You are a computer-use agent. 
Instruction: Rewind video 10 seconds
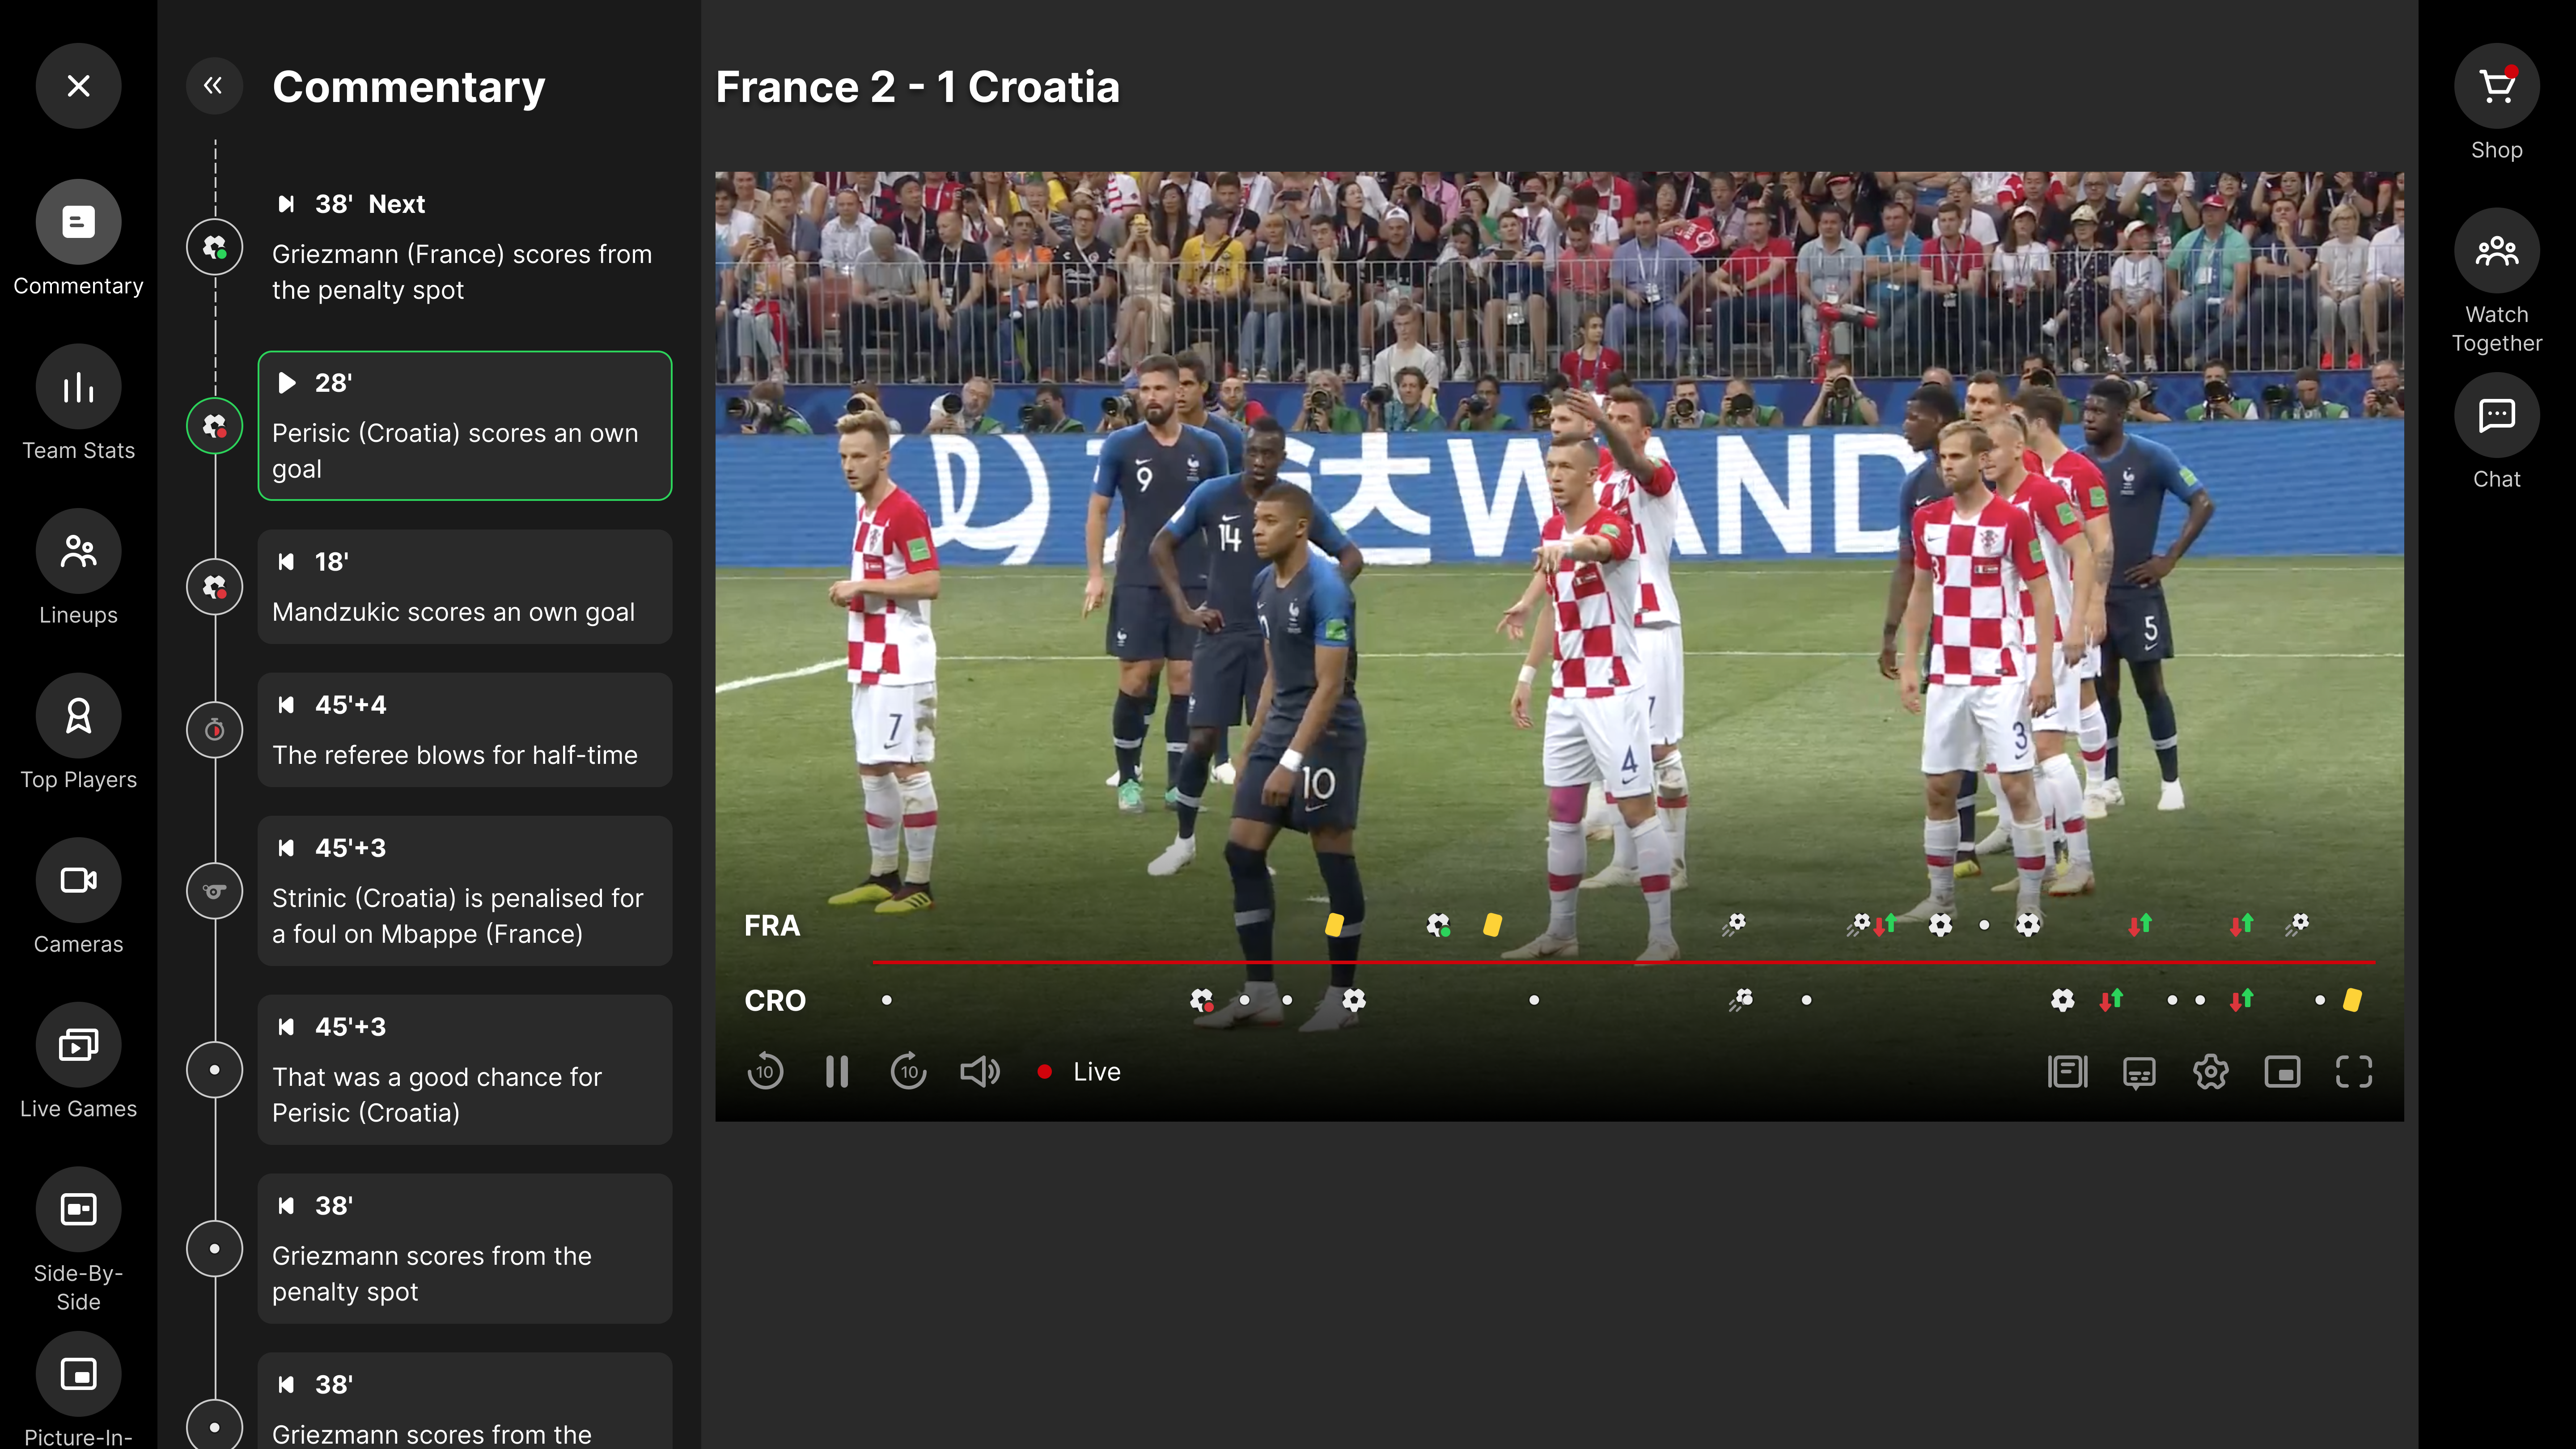(765, 1072)
